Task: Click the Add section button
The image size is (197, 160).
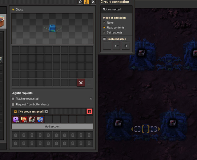Action: pyautogui.click(x=52, y=126)
